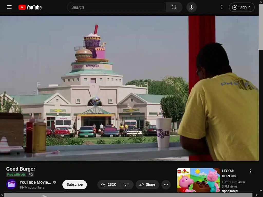Image resolution: width=263 pixels, height=197 pixels.
Task: Click the horizontal scrollbar left arrow
Action: [2, 195]
